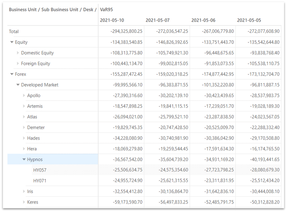Image resolution: width=287 pixels, height=212 pixels.
Task: Expand the Domestic Equity node
Action: point(18,53)
